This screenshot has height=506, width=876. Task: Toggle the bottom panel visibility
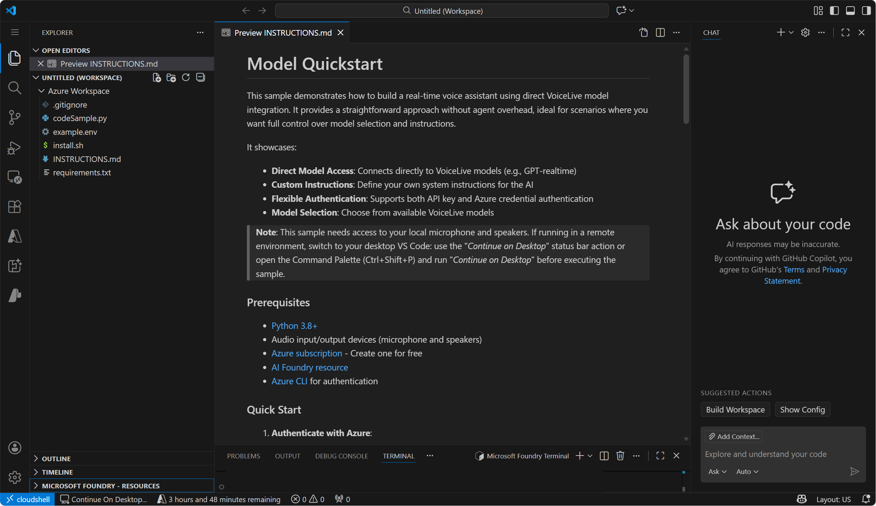point(850,11)
